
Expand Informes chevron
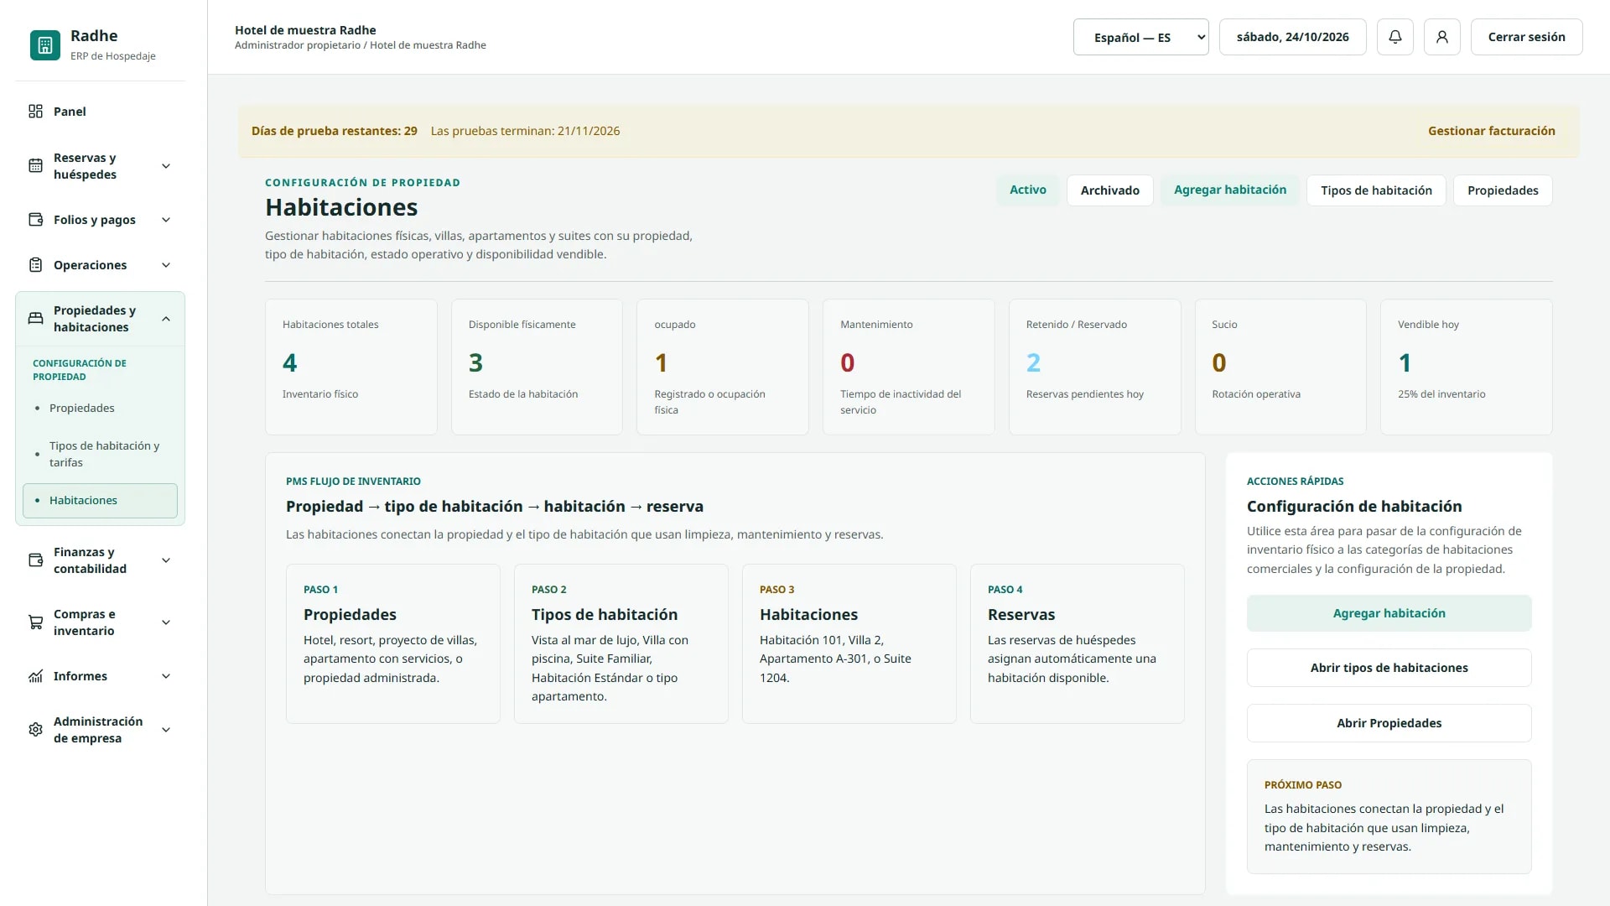(x=166, y=676)
